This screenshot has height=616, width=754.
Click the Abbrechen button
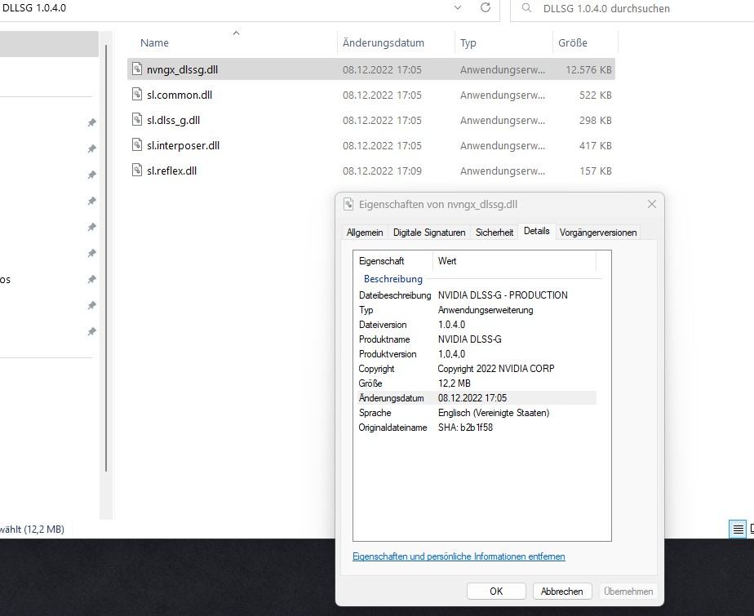click(x=561, y=591)
